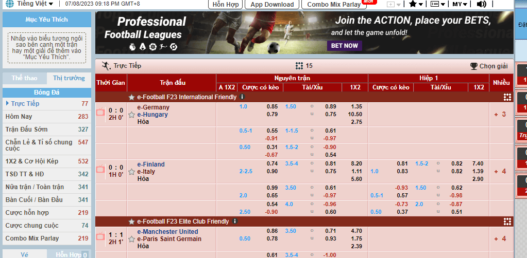The height and width of the screenshot is (258, 527).
Task: Click odds 1.35 for e-Germany 1X2
Action: pyautogui.click(x=356, y=107)
